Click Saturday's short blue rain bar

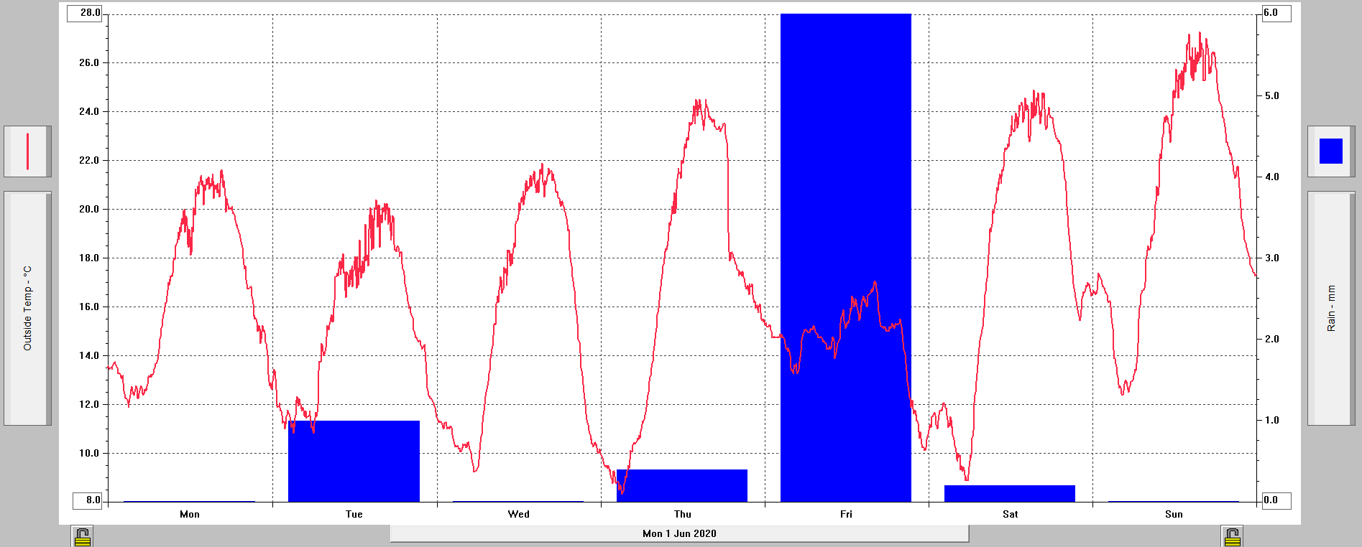1009,493
